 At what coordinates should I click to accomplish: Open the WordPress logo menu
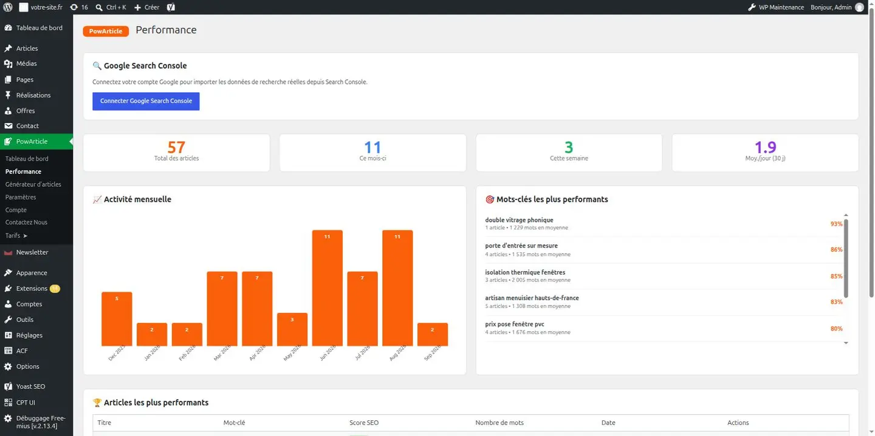click(x=8, y=7)
